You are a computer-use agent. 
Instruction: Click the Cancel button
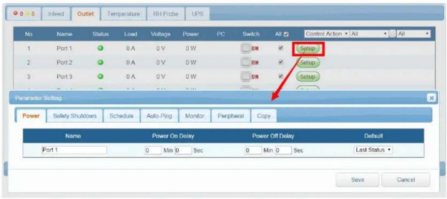pyautogui.click(x=406, y=180)
